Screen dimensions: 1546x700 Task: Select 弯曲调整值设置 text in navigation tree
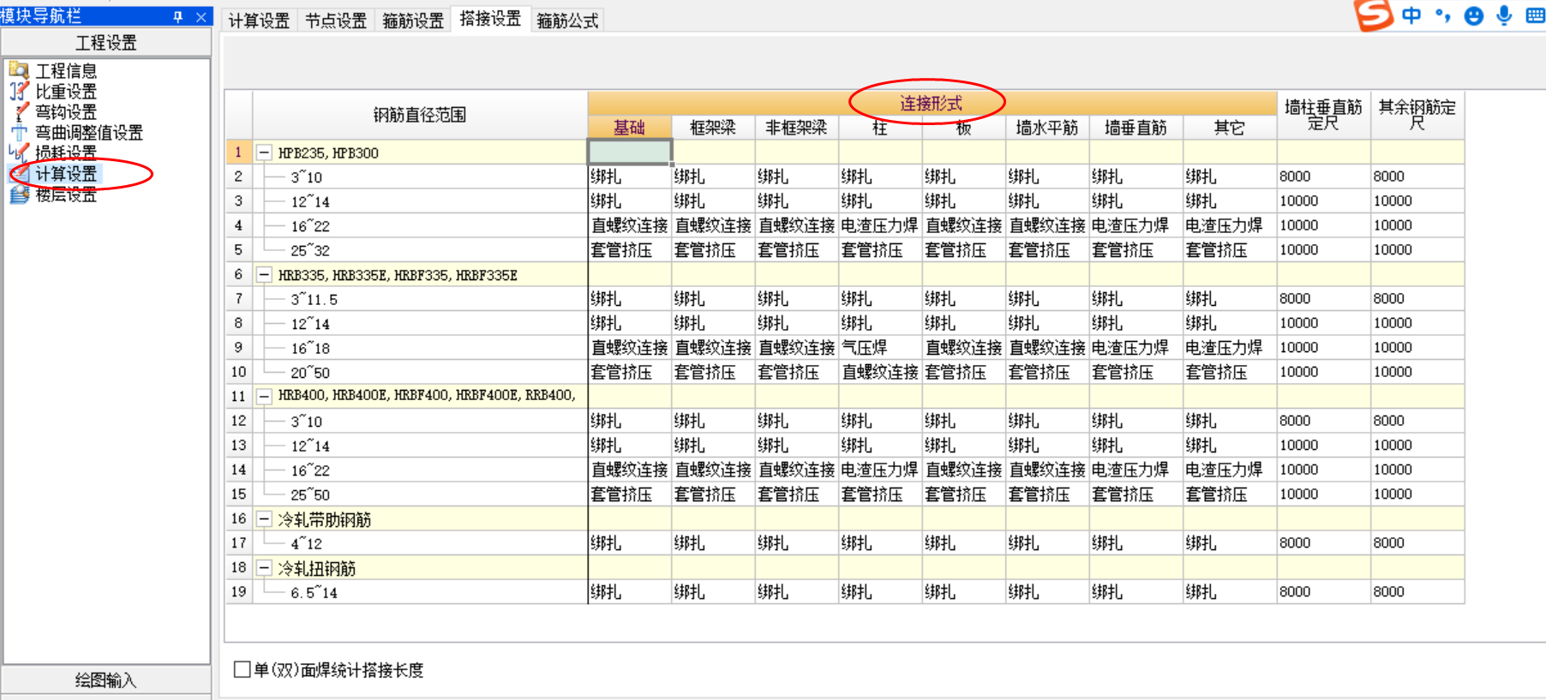pyautogui.click(x=89, y=132)
